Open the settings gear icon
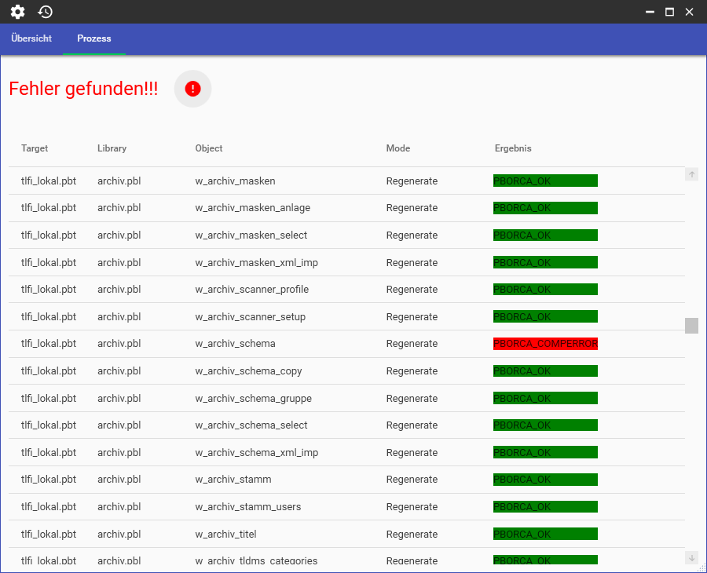The height and width of the screenshot is (573, 707). pos(17,12)
